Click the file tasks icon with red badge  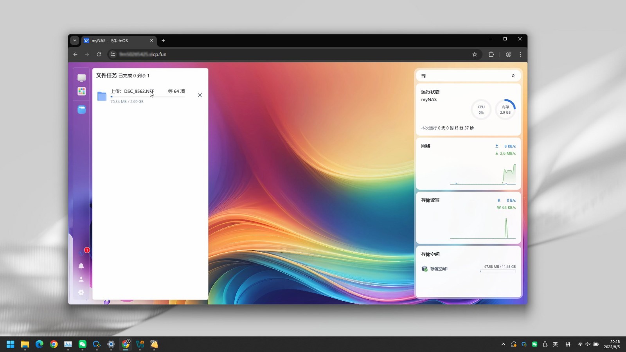(x=82, y=253)
